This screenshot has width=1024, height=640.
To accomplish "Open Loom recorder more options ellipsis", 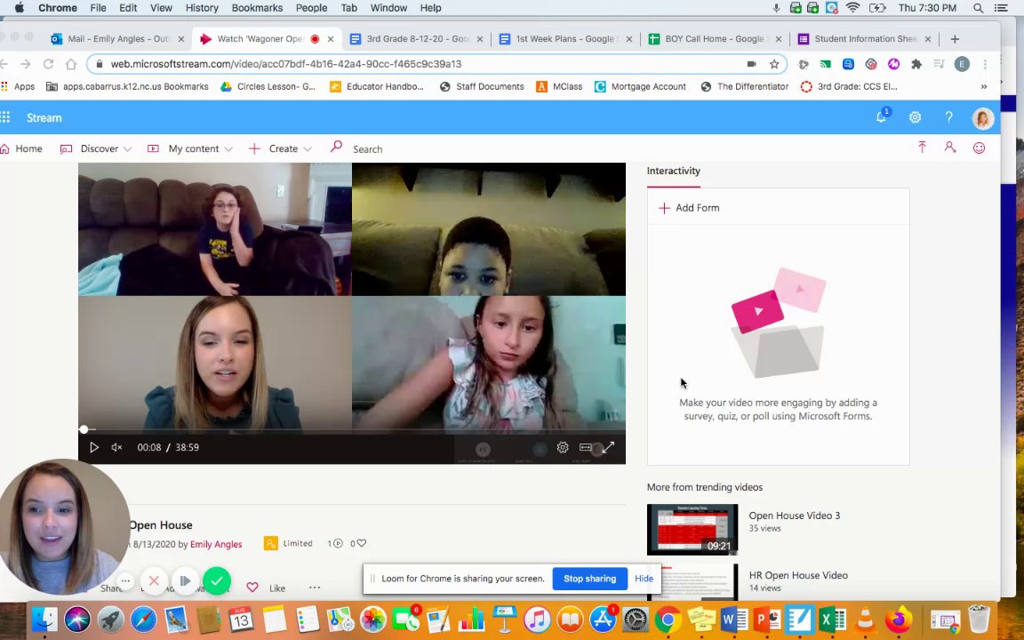I will pyautogui.click(x=125, y=580).
